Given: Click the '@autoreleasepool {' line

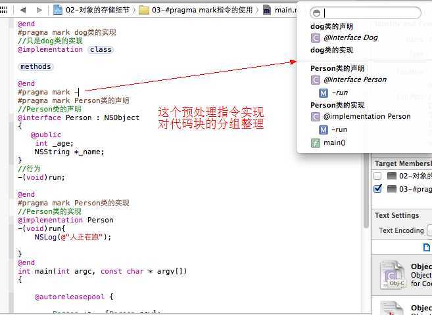Looking at the screenshot, I should tap(74, 297).
